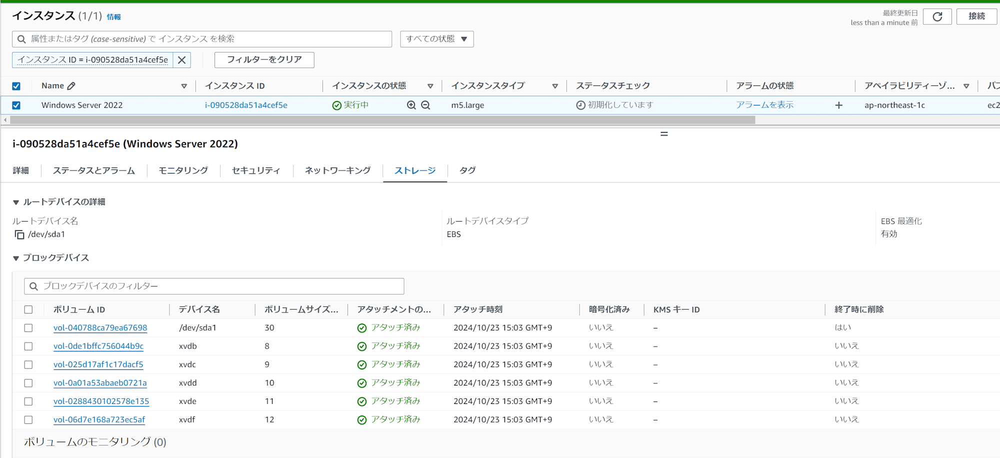1000x458 pixels.
Task: Open volume link vol-0de1bffc756044b9c
Action: click(x=98, y=346)
